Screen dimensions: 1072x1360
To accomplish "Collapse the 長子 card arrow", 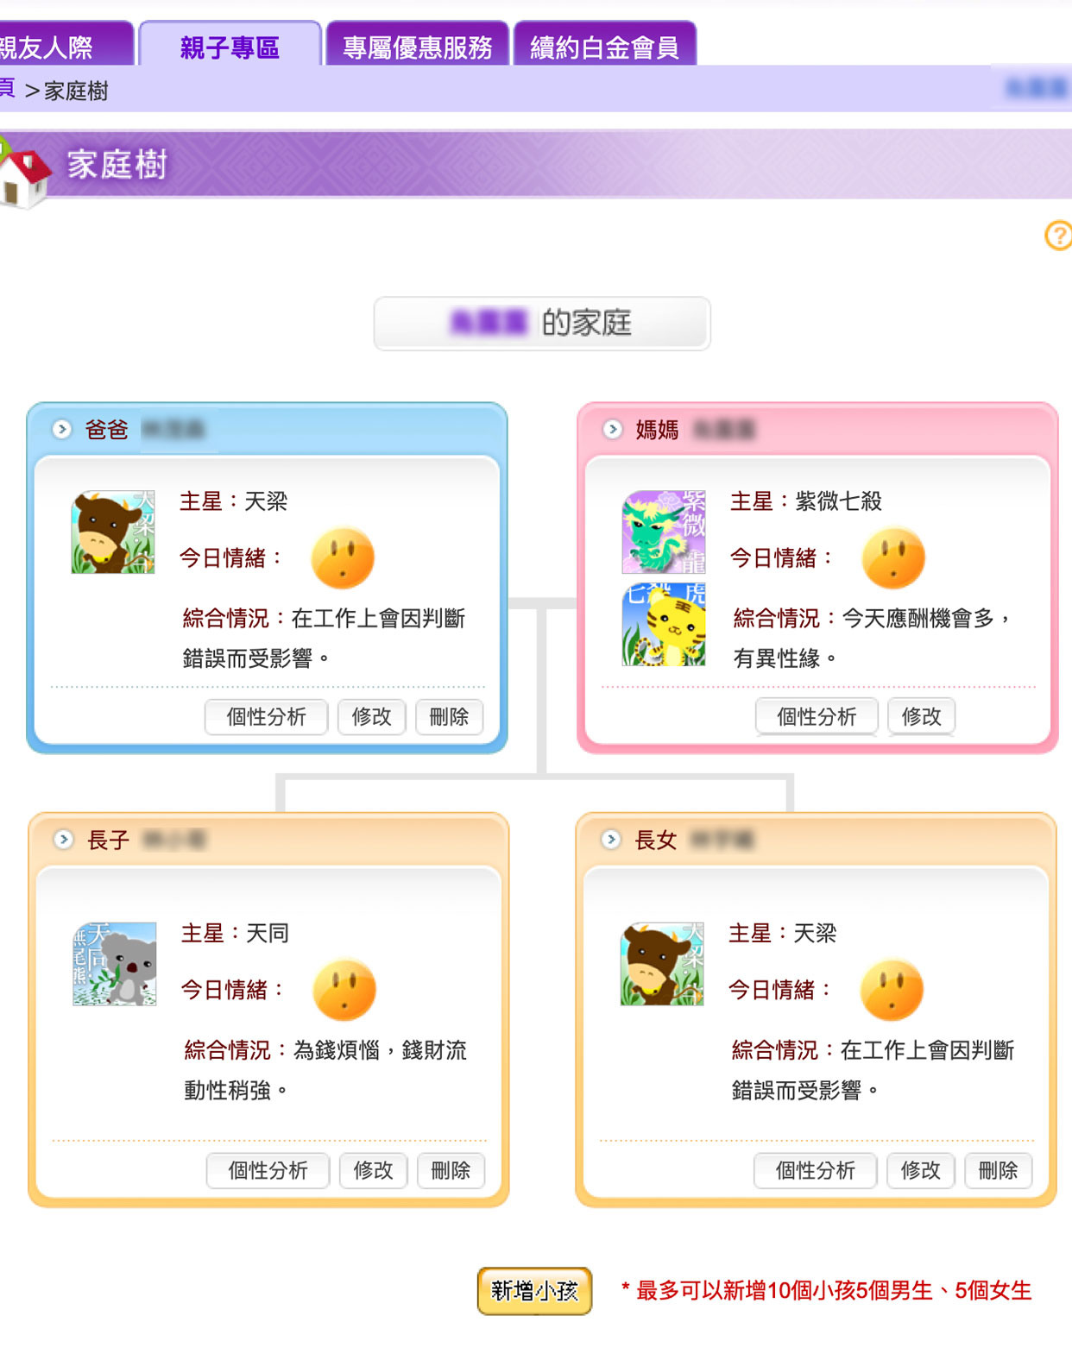I will 63,839.
